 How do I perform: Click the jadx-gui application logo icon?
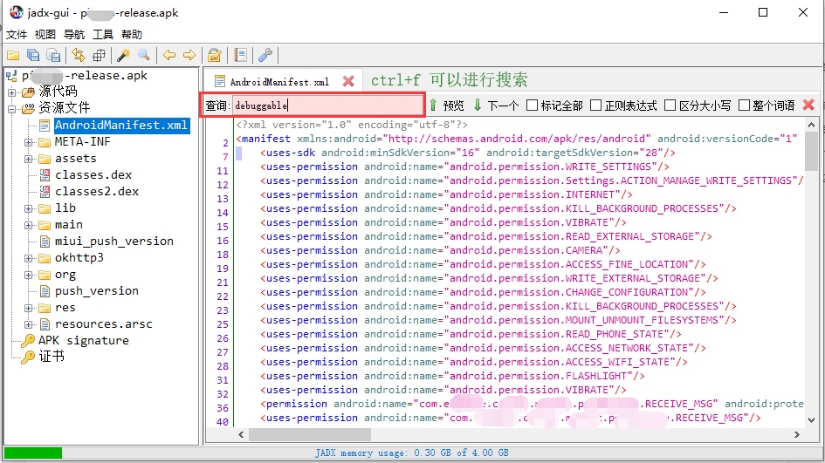click(x=17, y=12)
